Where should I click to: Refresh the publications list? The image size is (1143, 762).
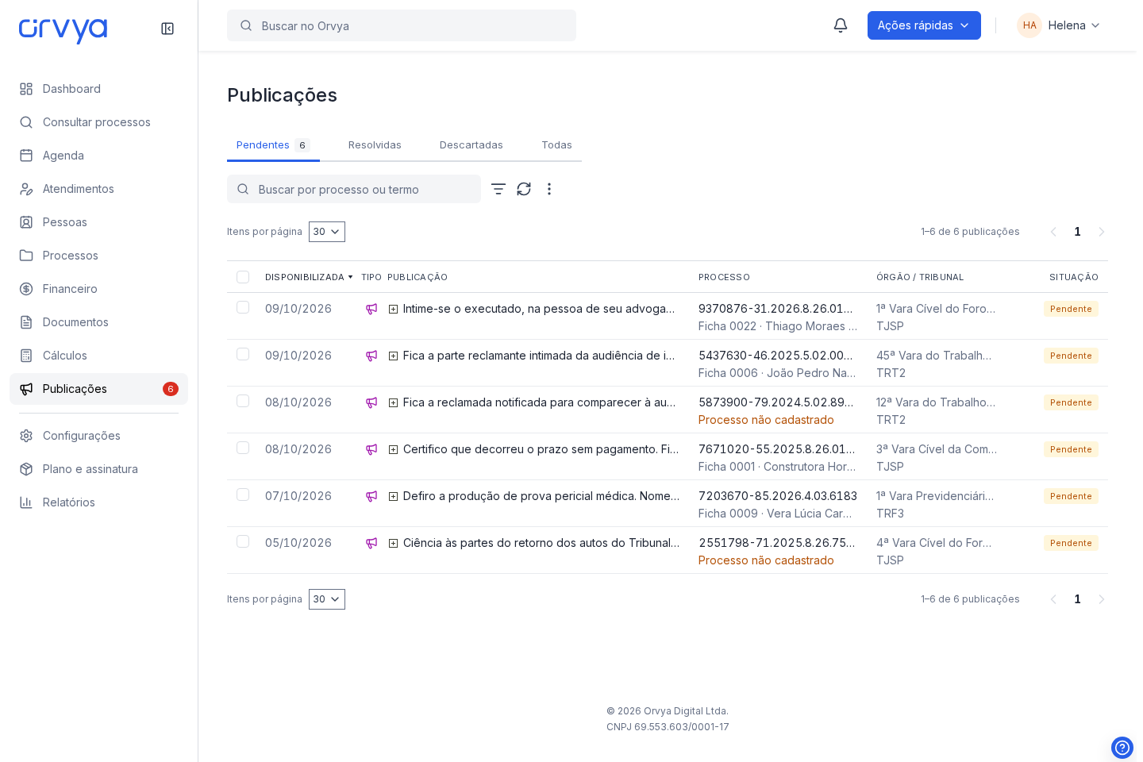[524, 189]
